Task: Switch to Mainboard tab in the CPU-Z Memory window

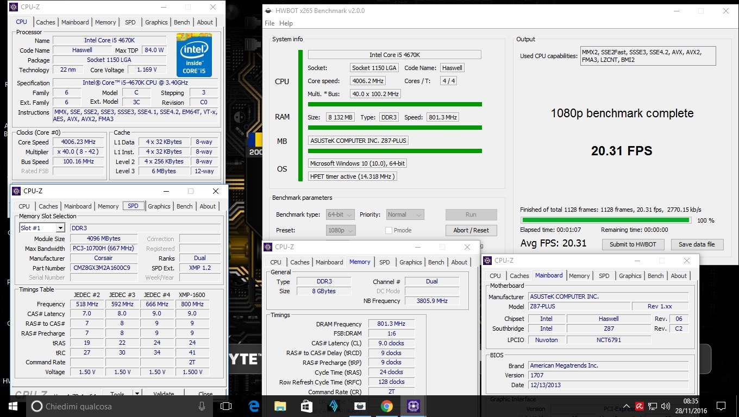Action: click(330, 262)
